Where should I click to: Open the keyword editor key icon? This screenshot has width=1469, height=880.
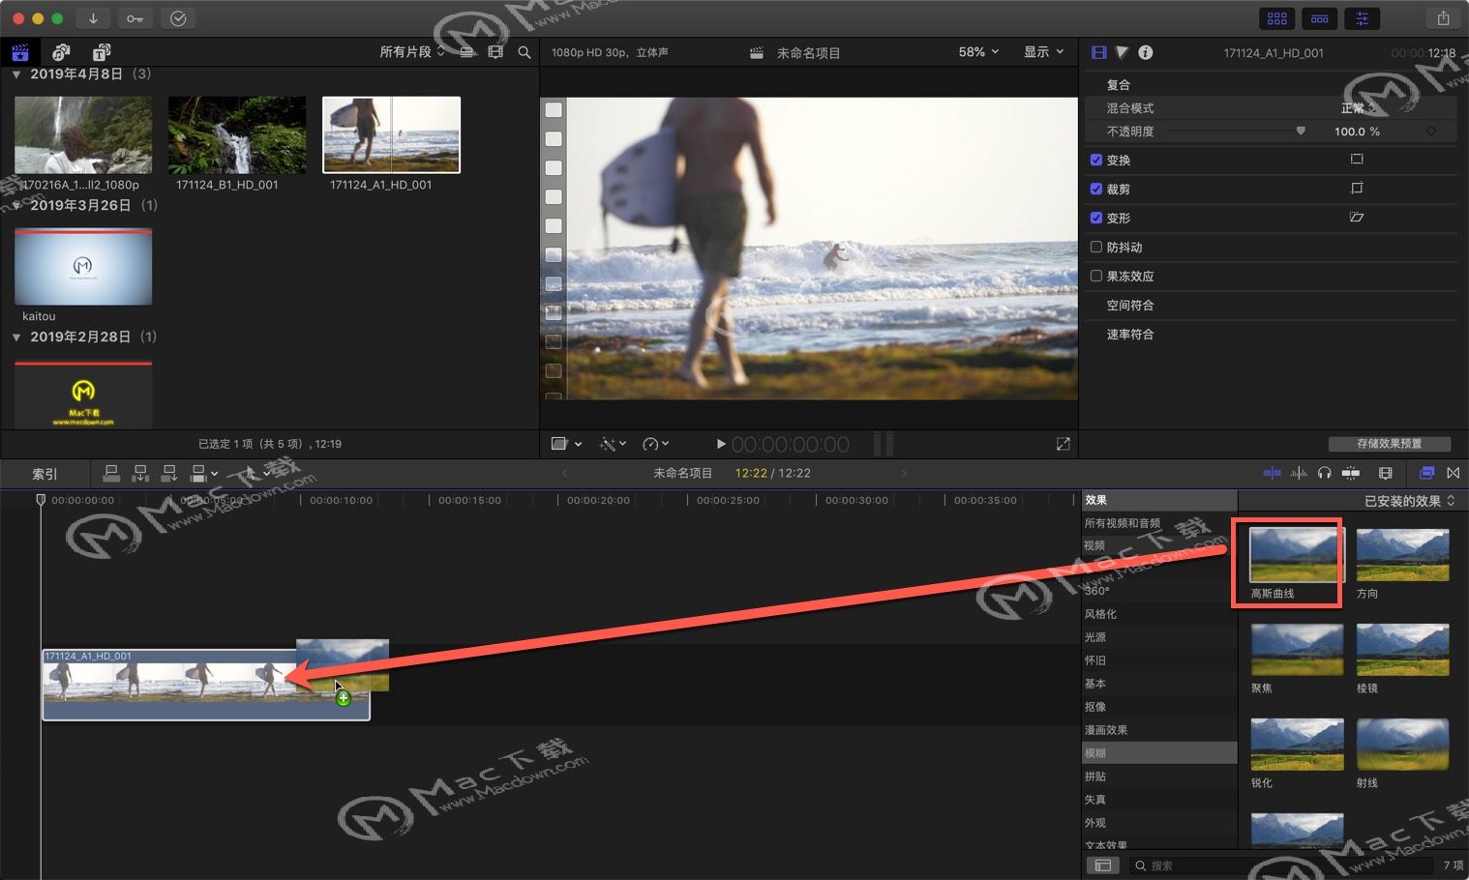(x=135, y=18)
